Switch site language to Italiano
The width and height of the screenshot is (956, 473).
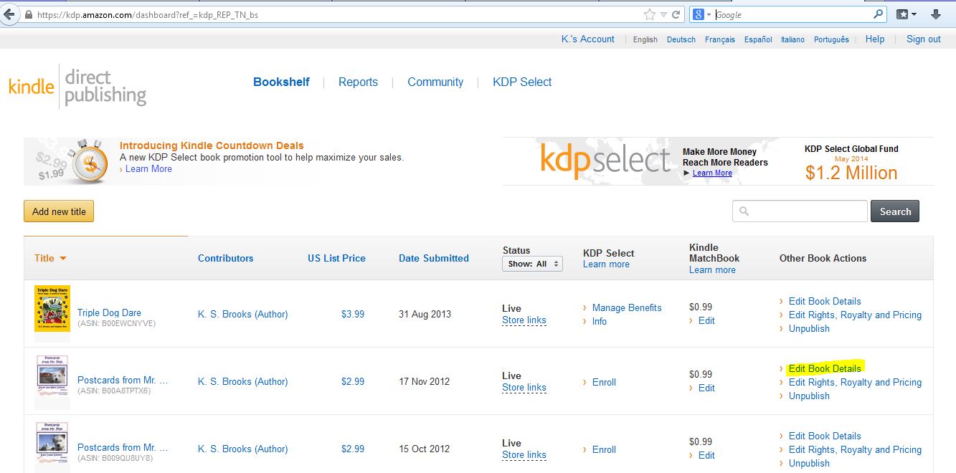(x=792, y=39)
